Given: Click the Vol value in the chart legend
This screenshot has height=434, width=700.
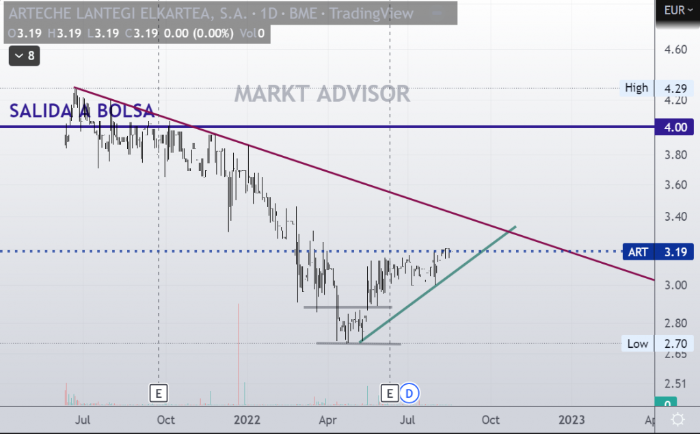Looking at the screenshot, I should 256,33.
